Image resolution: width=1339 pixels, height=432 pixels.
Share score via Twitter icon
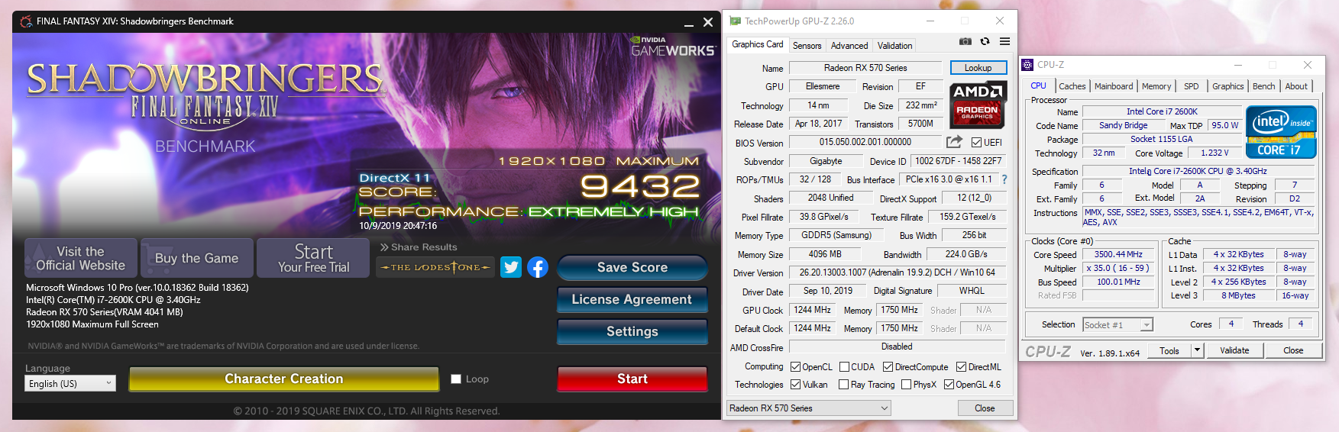(511, 267)
